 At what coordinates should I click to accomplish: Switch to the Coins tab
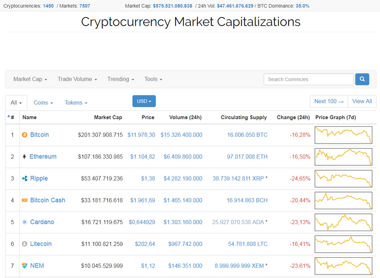[43, 103]
